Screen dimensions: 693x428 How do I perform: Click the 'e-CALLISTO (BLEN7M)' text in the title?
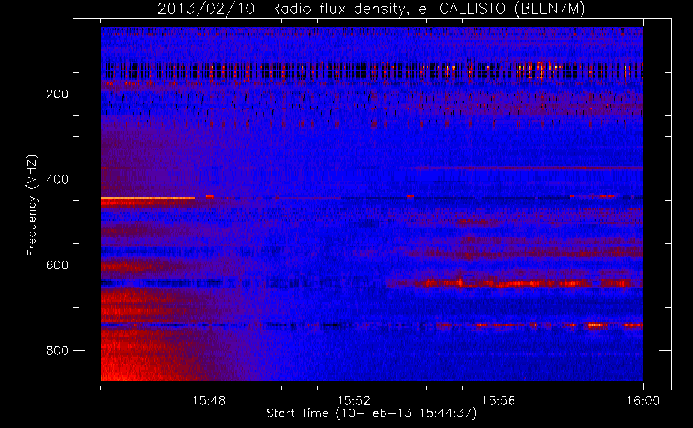[502, 9]
